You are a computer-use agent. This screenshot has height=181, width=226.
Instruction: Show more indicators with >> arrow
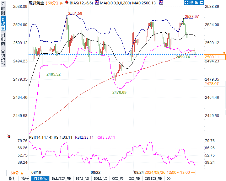pyautogui.click(x=169, y=178)
